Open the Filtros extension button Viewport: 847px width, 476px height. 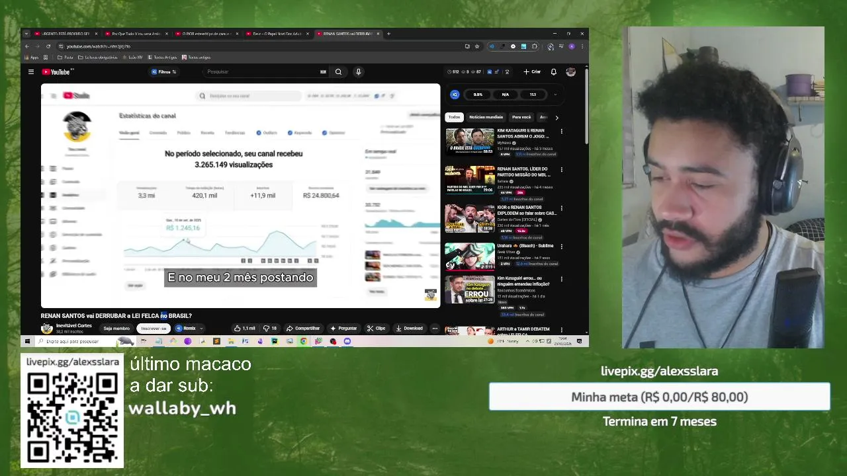click(x=164, y=71)
